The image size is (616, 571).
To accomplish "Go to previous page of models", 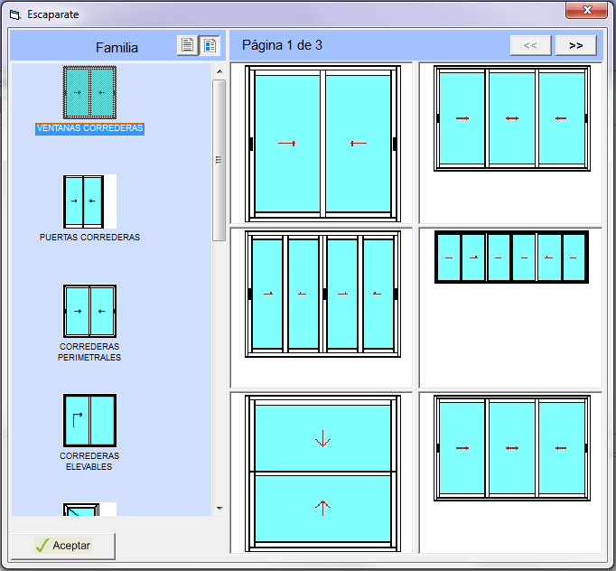I will click(530, 45).
